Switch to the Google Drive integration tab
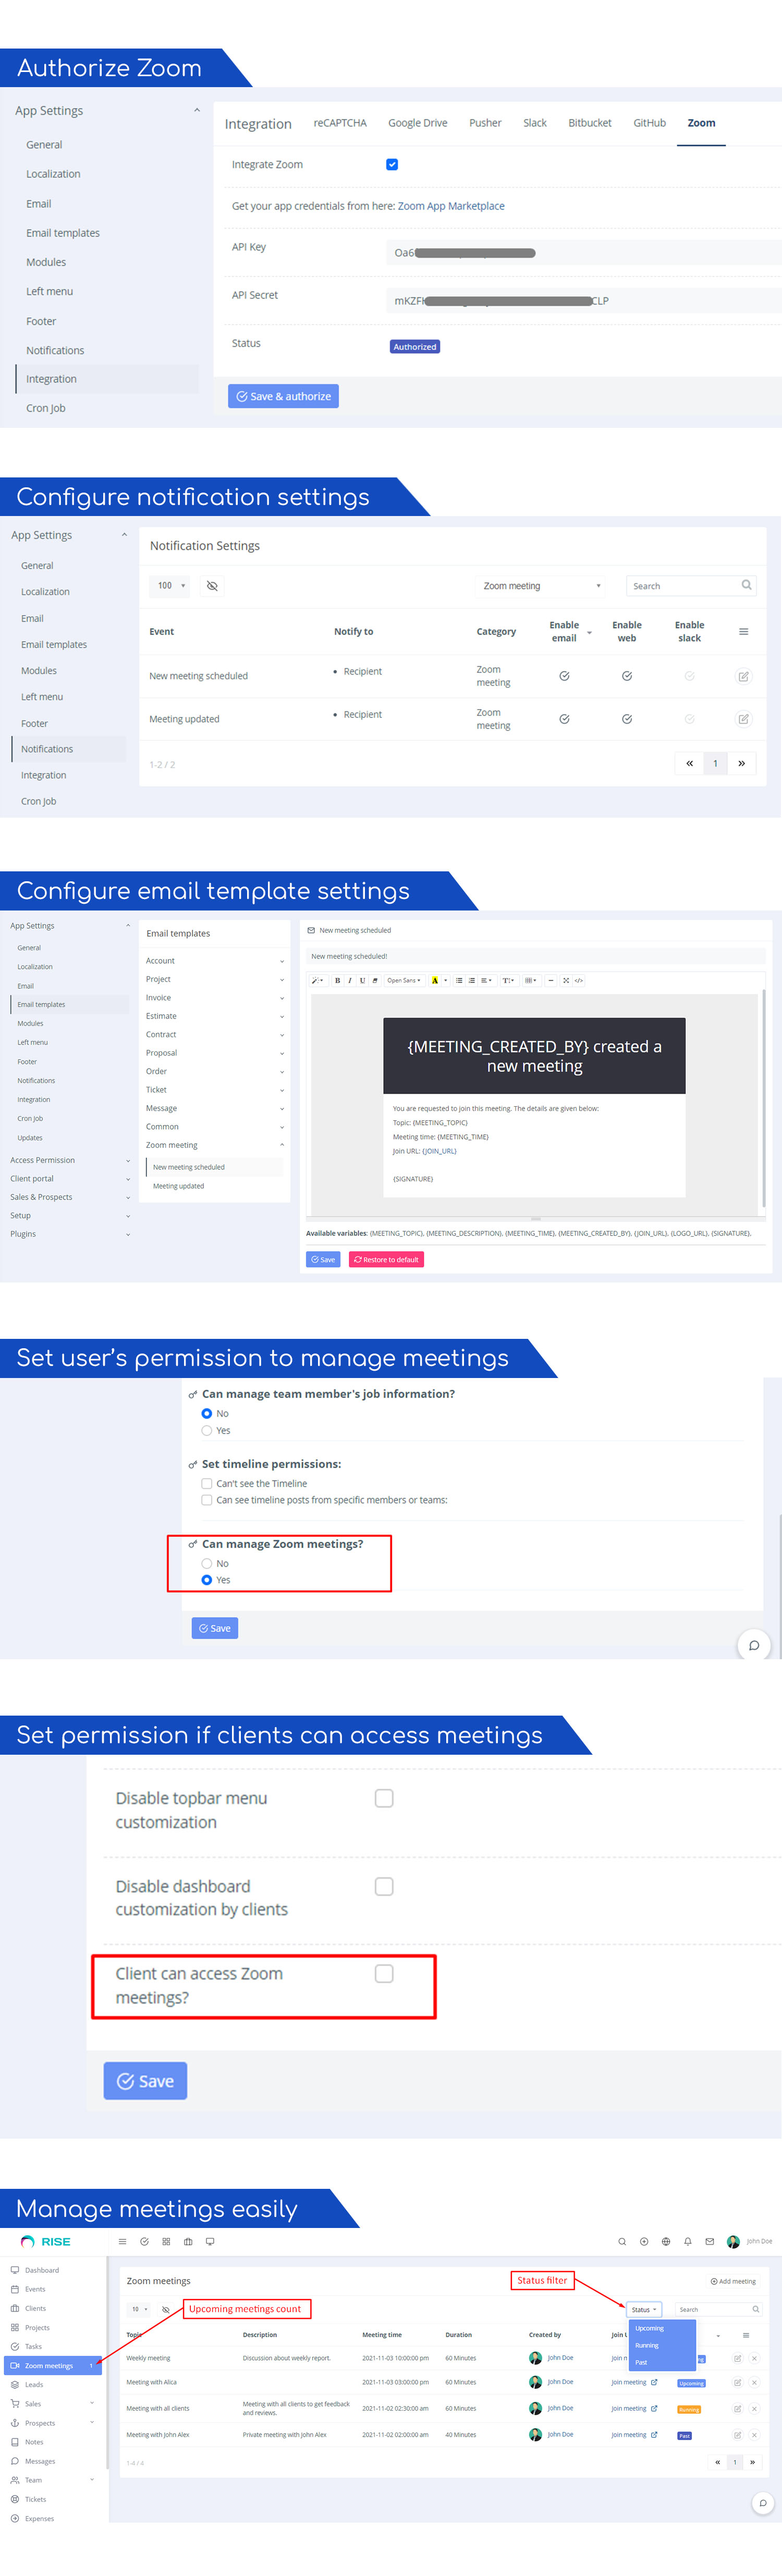 [x=418, y=123]
